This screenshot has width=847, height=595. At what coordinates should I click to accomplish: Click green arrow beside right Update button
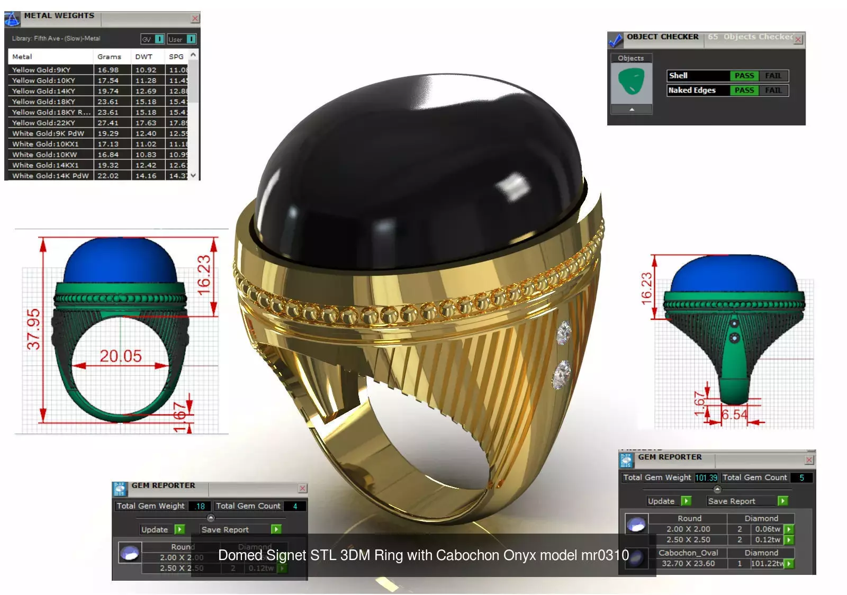[x=687, y=501]
